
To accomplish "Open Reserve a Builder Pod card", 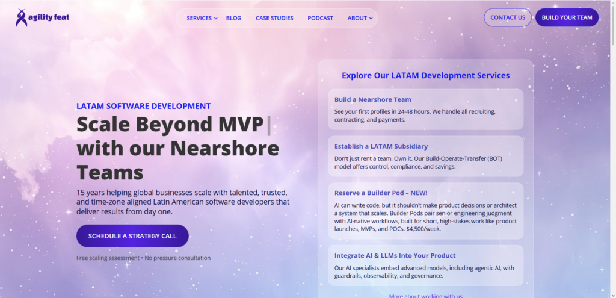I will pyautogui.click(x=425, y=211).
